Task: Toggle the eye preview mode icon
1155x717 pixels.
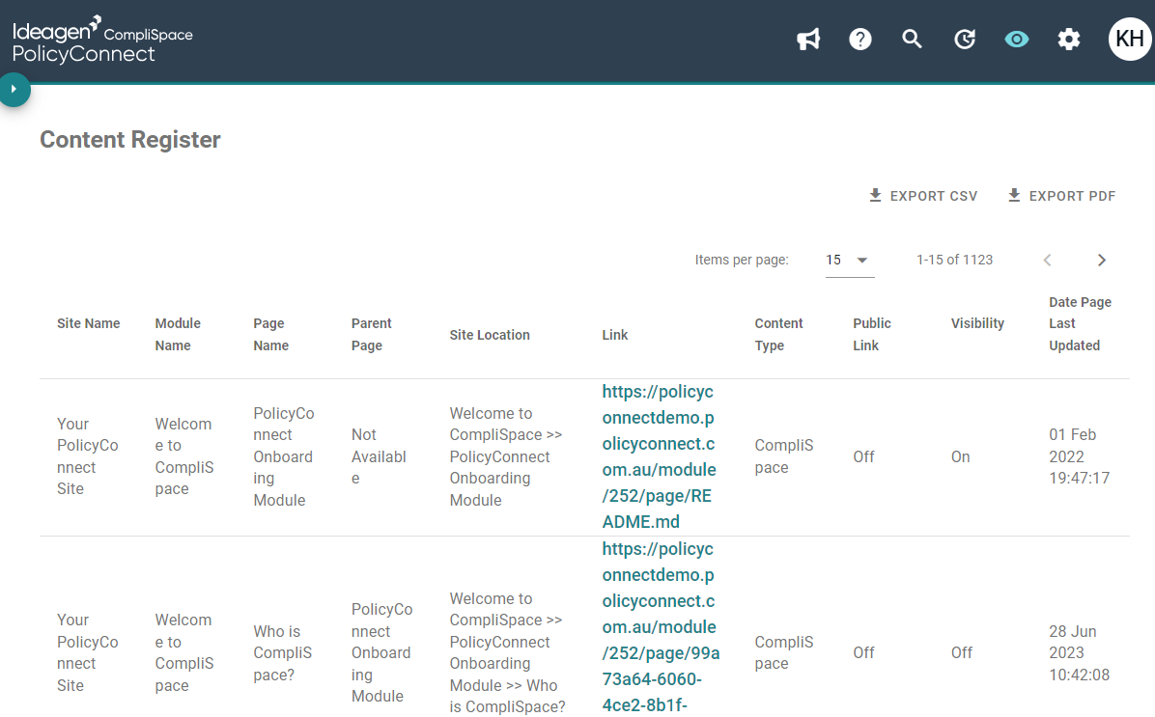Action: [x=1017, y=39]
